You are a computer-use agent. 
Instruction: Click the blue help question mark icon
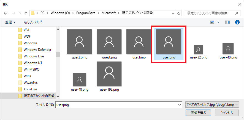237,22
